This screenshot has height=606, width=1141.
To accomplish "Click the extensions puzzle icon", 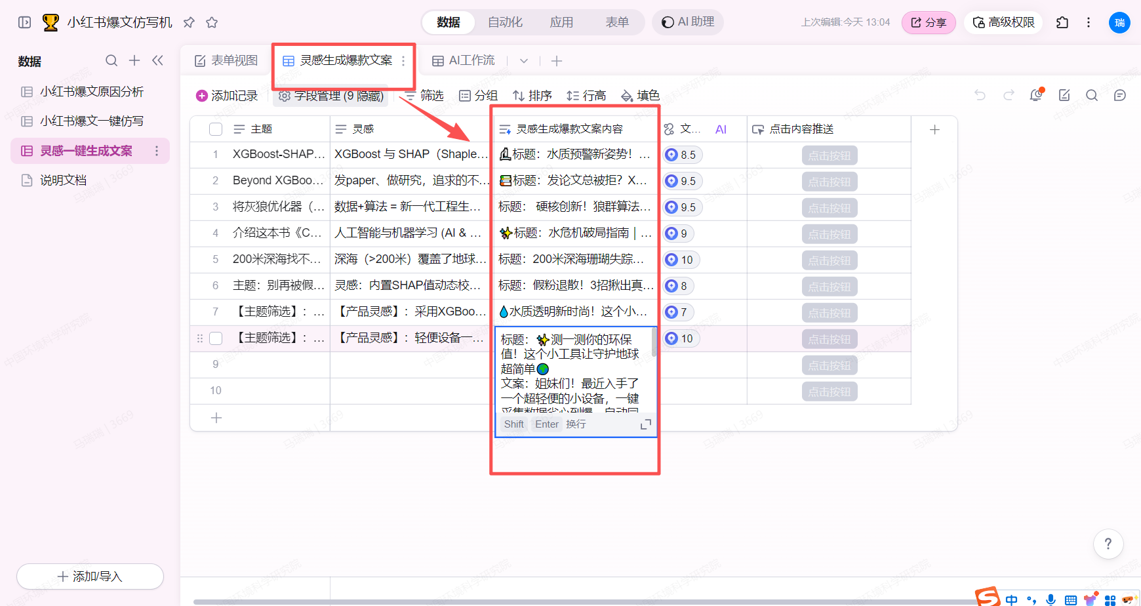I will tap(1062, 22).
